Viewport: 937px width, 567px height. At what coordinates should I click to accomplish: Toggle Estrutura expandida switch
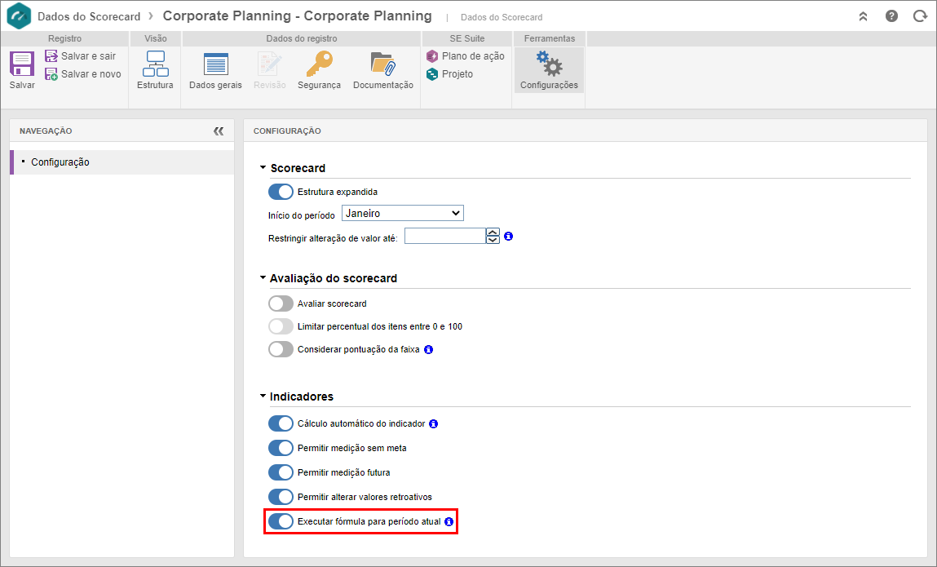(281, 192)
